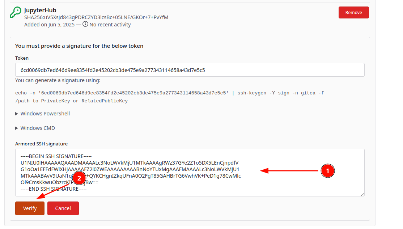Click the JupyterHub key name
The height and width of the screenshot is (229, 403).
pos(40,10)
